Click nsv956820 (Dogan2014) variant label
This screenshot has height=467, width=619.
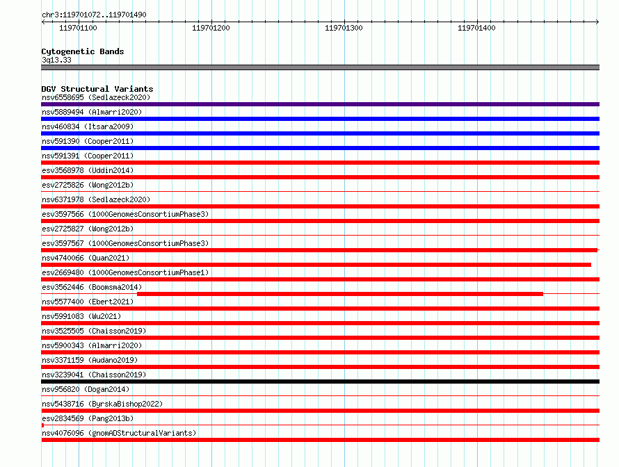click(86, 389)
